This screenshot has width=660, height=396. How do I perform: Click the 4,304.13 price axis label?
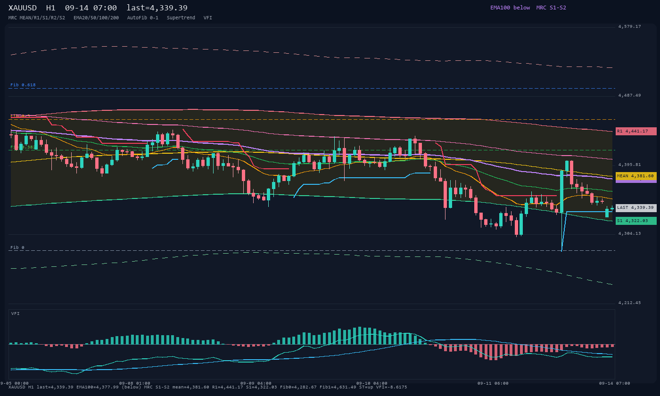point(630,233)
